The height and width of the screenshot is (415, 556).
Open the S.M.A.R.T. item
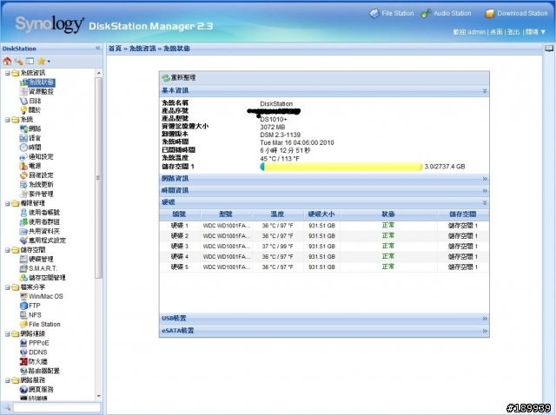(x=38, y=268)
